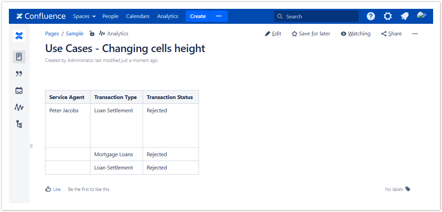Open the People menu item
442x212 pixels.
[110, 16]
